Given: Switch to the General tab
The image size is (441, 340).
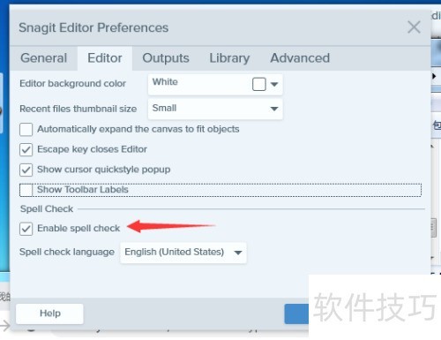Looking at the screenshot, I should (44, 58).
